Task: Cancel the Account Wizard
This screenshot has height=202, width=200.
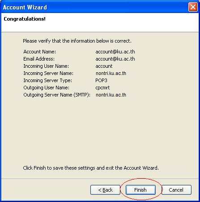Action: tap(176, 190)
